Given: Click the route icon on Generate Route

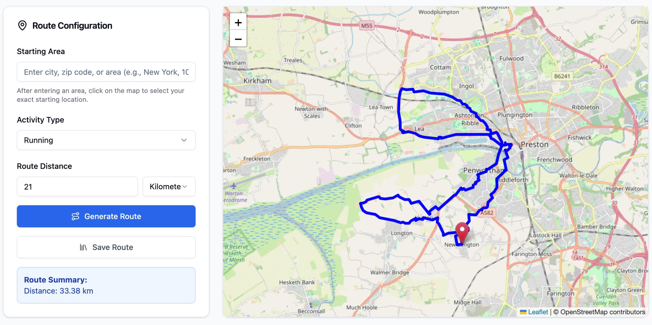Looking at the screenshot, I should point(75,216).
